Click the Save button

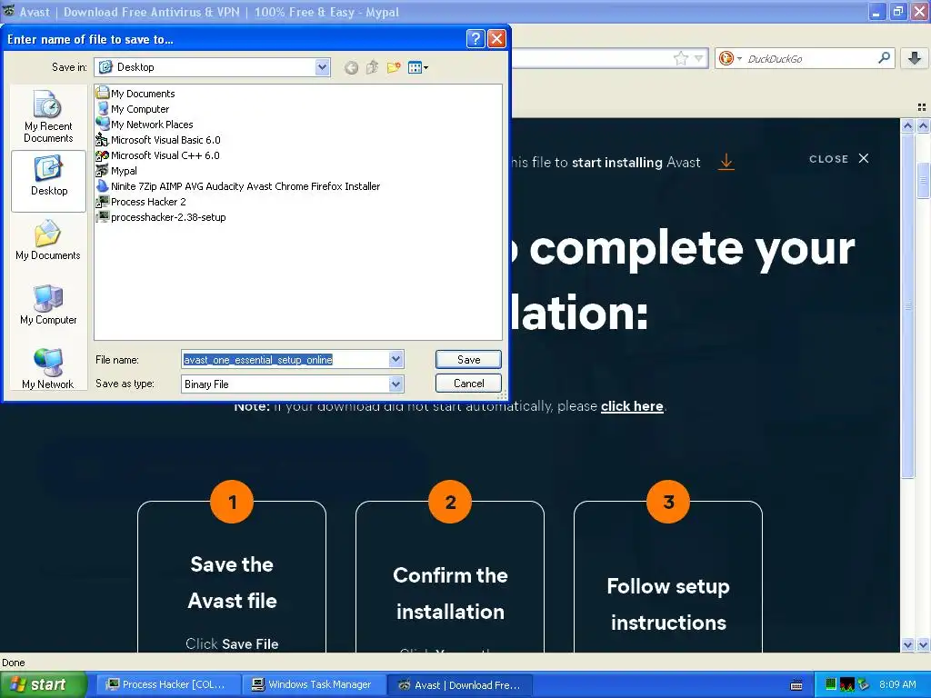(468, 359)
